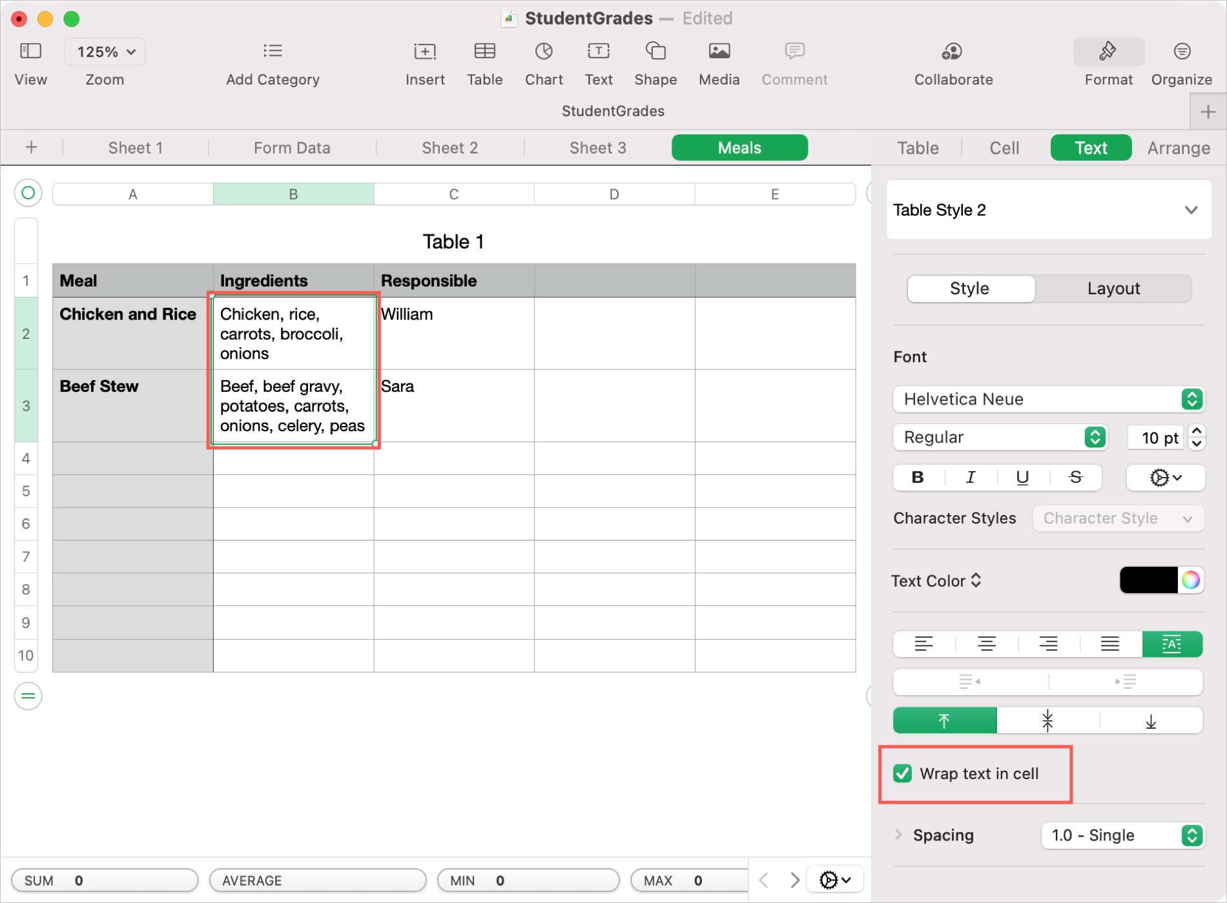Open the color wheel picker for text
Viewport: 1227px width, 903px height.
pos(1191,580)
